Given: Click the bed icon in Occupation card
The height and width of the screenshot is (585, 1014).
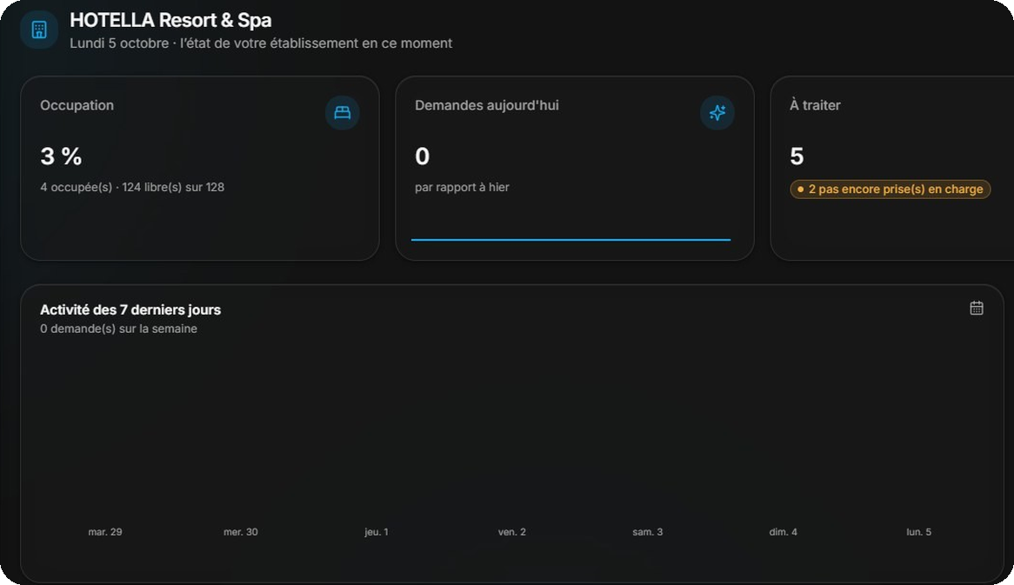Looking at the screenshot, I should [342, 112].
